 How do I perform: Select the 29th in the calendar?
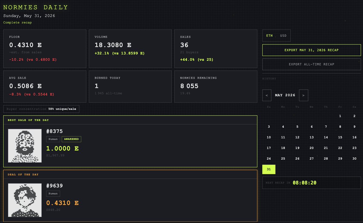340,159
